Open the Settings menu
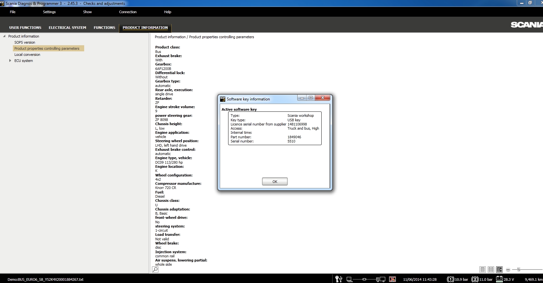The height and width of the screenshot is (283, 543). (x=49, y=12)
